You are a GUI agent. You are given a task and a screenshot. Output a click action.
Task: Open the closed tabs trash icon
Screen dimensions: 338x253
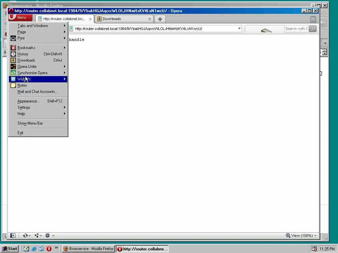[x=313, y=19]
